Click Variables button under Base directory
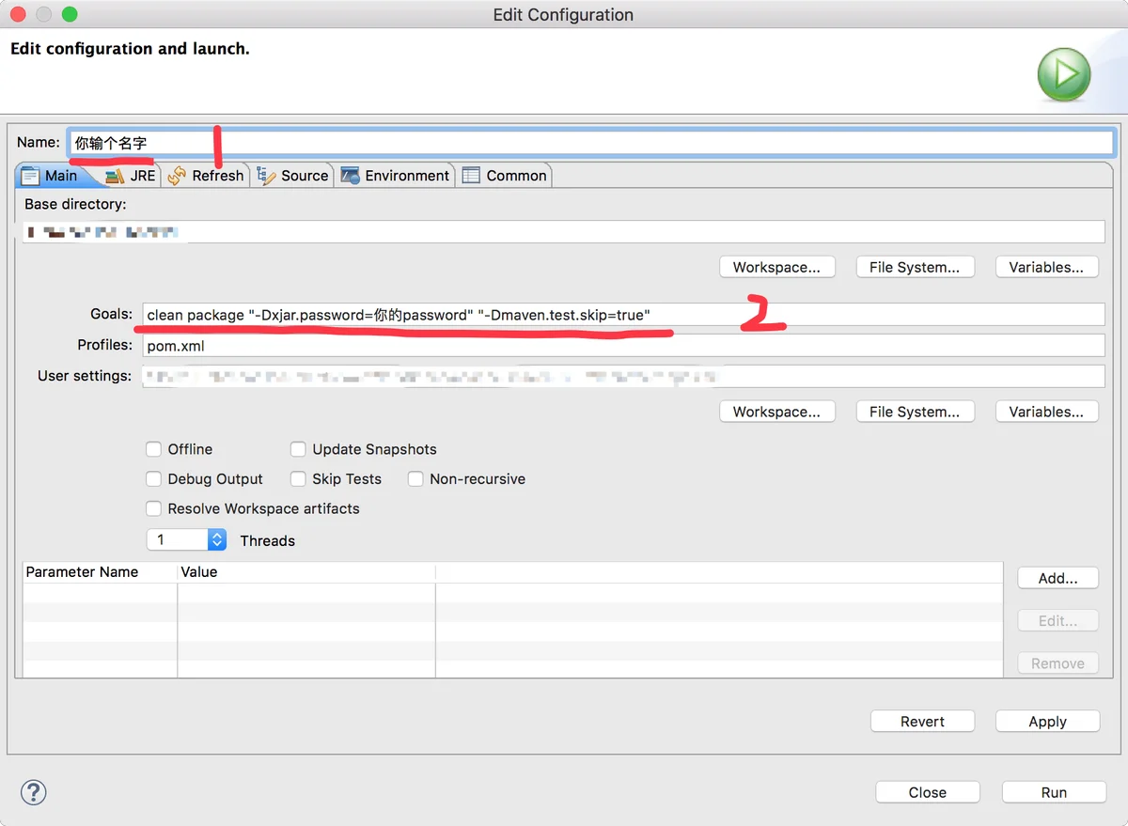 point(1046,267)
